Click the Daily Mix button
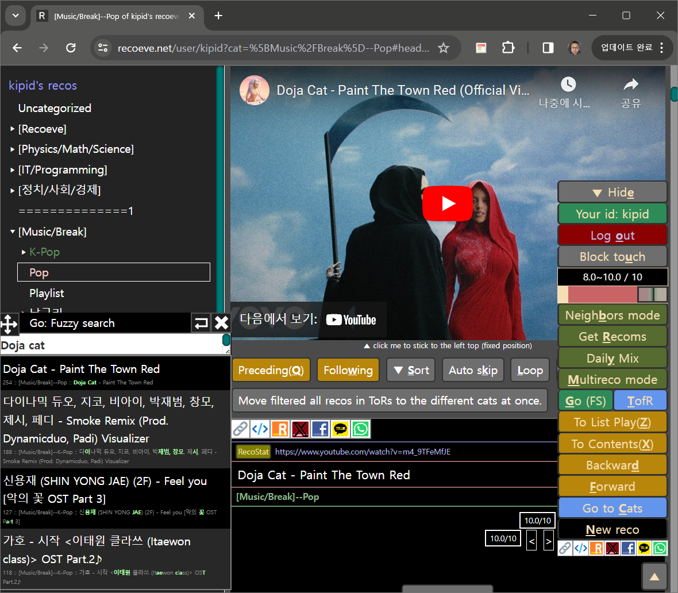Viewport: 678px width, 593px height. (612, 358)
